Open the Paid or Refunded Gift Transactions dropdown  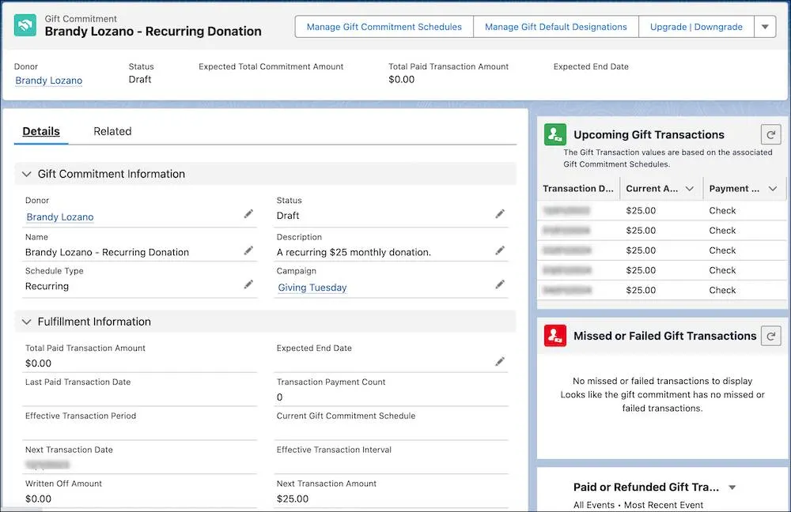click(x=732, y=488)
